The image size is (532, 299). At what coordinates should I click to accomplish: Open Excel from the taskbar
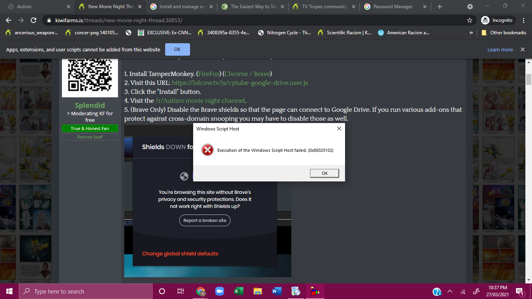click(238, 291)
